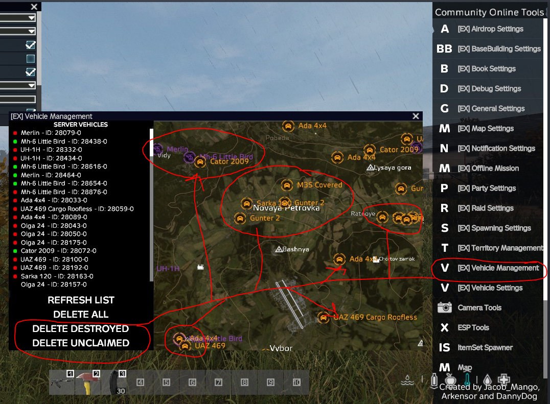Click DELETE UNCLAIMED button

click(x=81, y=343)
